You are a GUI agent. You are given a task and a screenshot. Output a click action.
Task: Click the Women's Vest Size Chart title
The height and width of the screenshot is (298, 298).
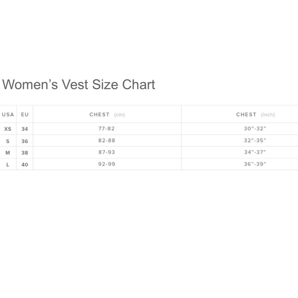coord(79,85)
